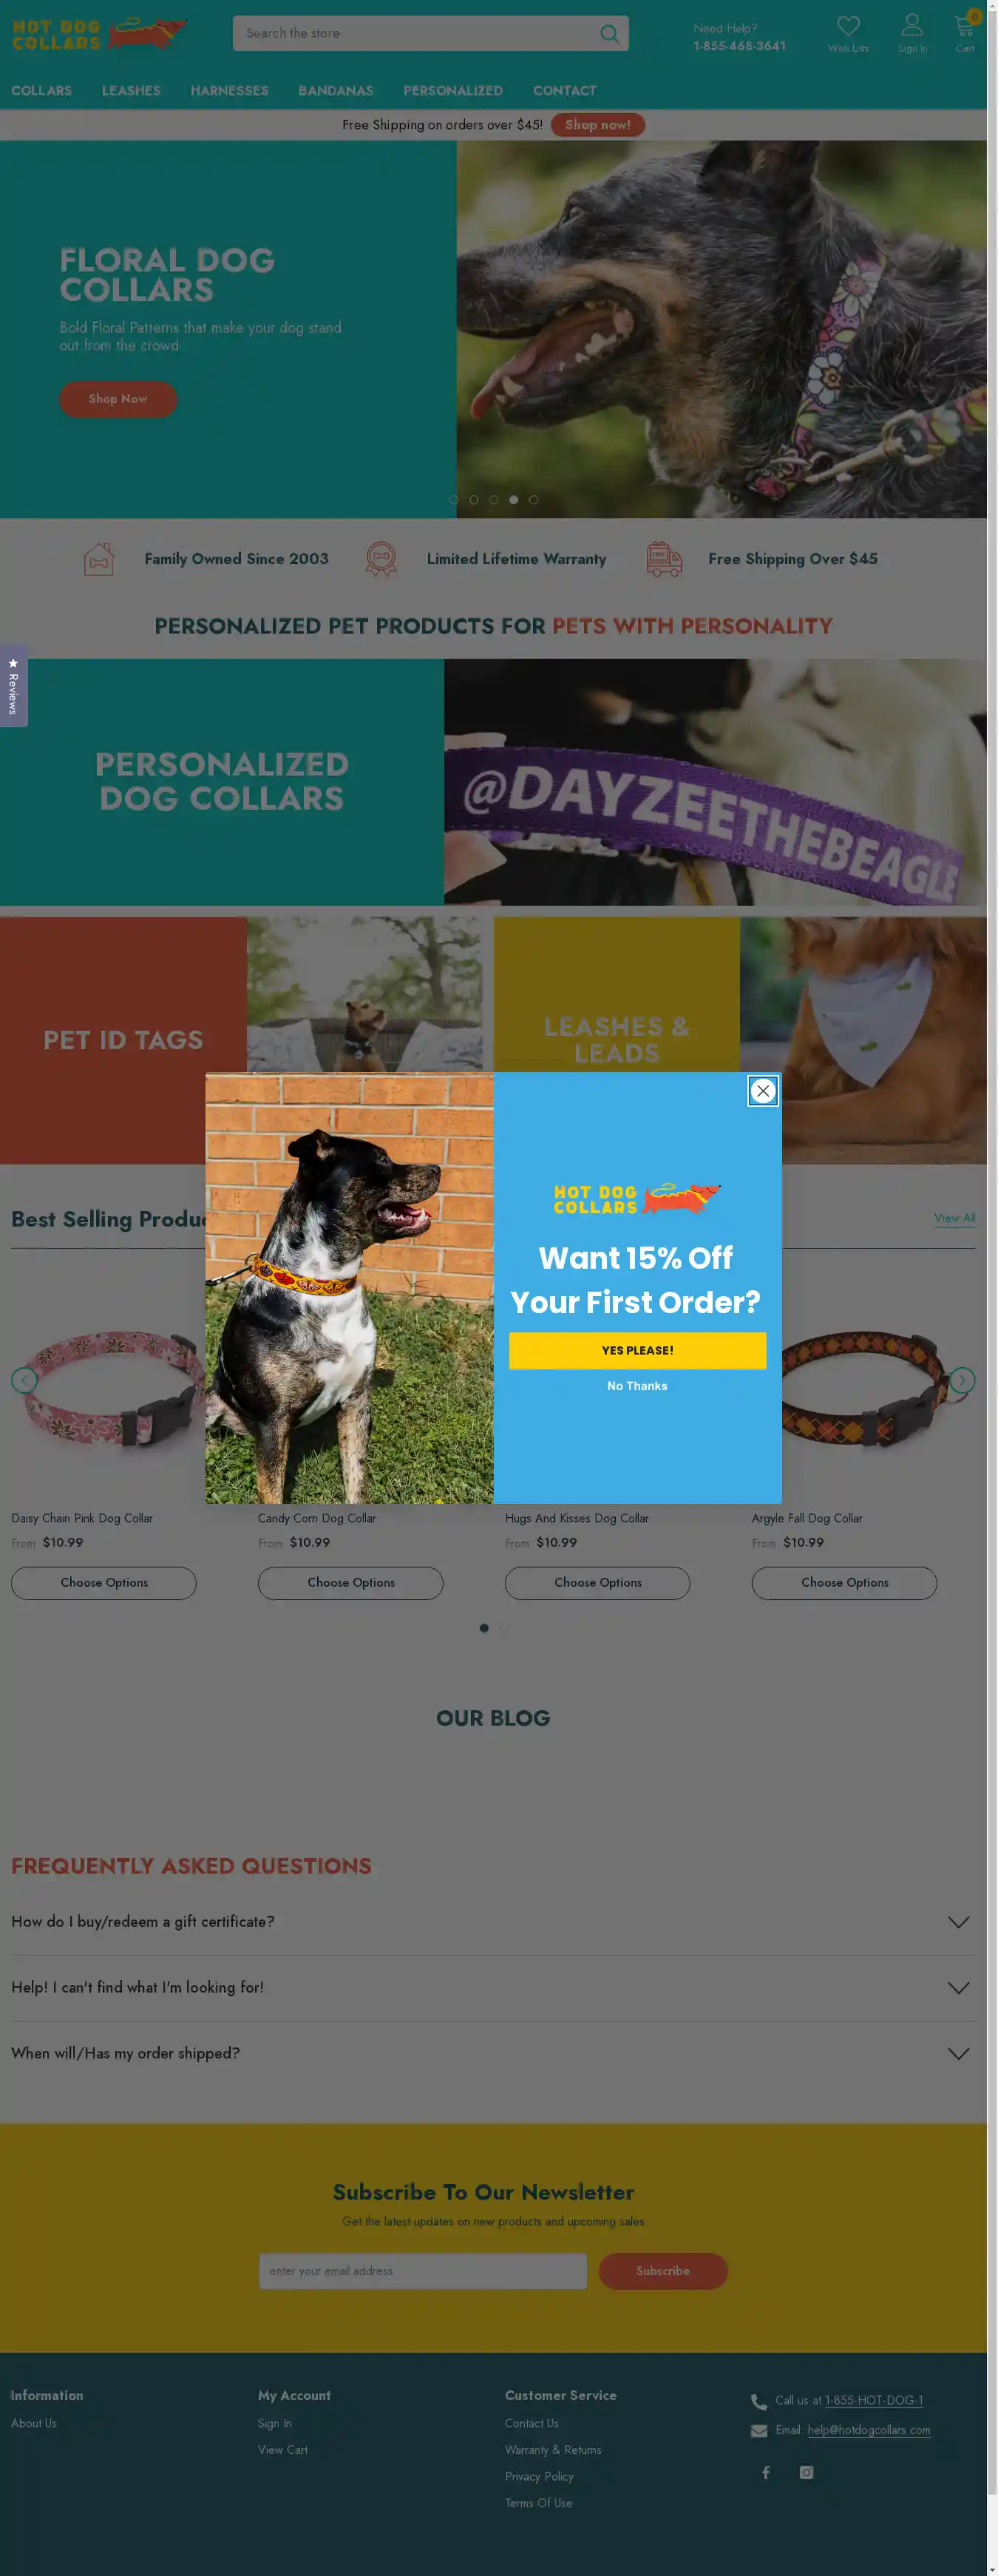Open the Harnesses menu item

click(229, 91)
